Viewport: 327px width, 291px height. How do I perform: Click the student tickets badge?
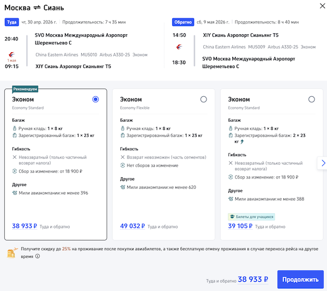pos(251,216)
